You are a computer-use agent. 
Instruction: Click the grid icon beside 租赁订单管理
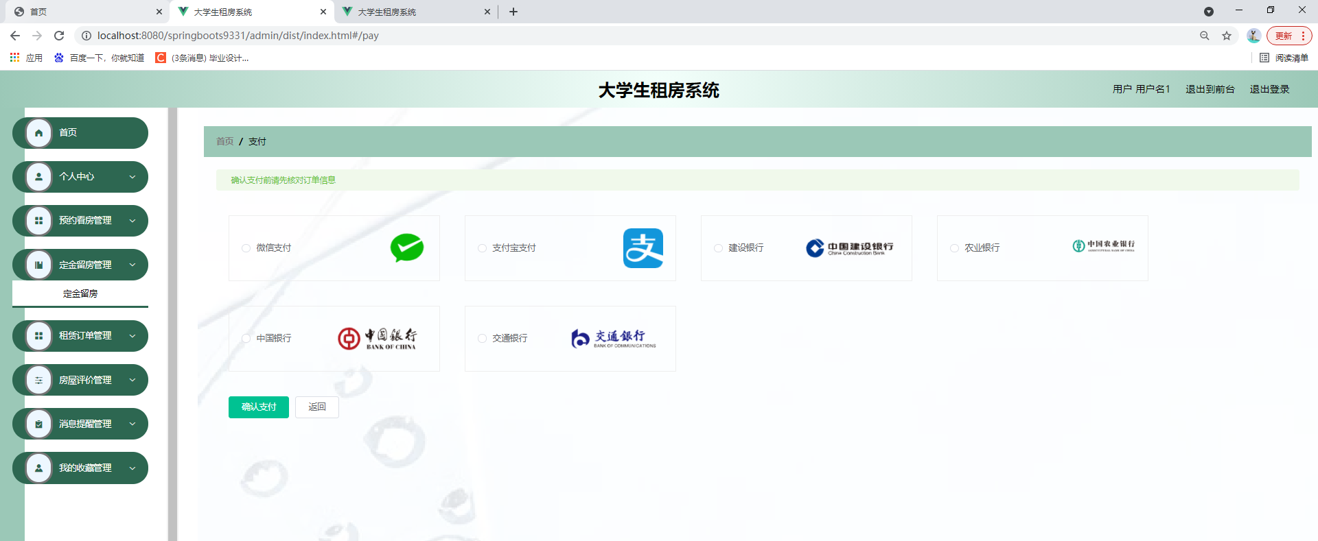click(x=39, y=336)
